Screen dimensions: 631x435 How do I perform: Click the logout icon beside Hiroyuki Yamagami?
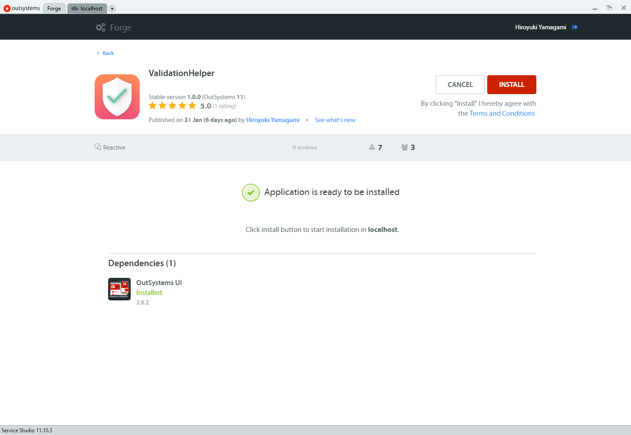(x=575, y=27)
